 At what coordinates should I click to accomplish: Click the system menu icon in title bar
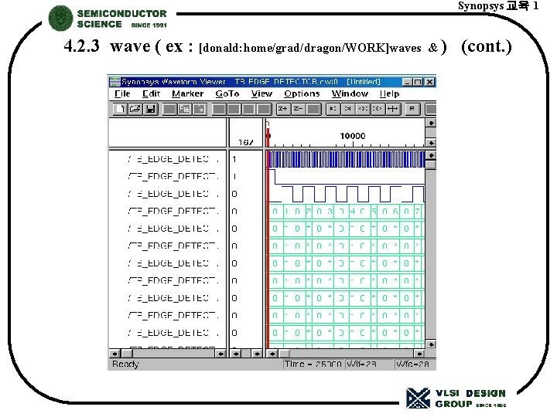point(114,82)
